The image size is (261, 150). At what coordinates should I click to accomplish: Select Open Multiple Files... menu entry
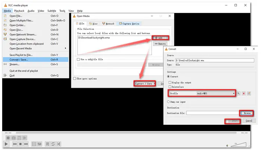tap(36, 20)
